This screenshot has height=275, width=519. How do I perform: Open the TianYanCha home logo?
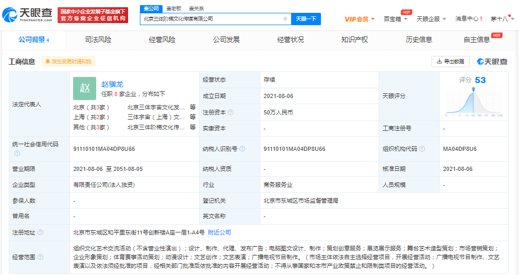tap(28, 14)
